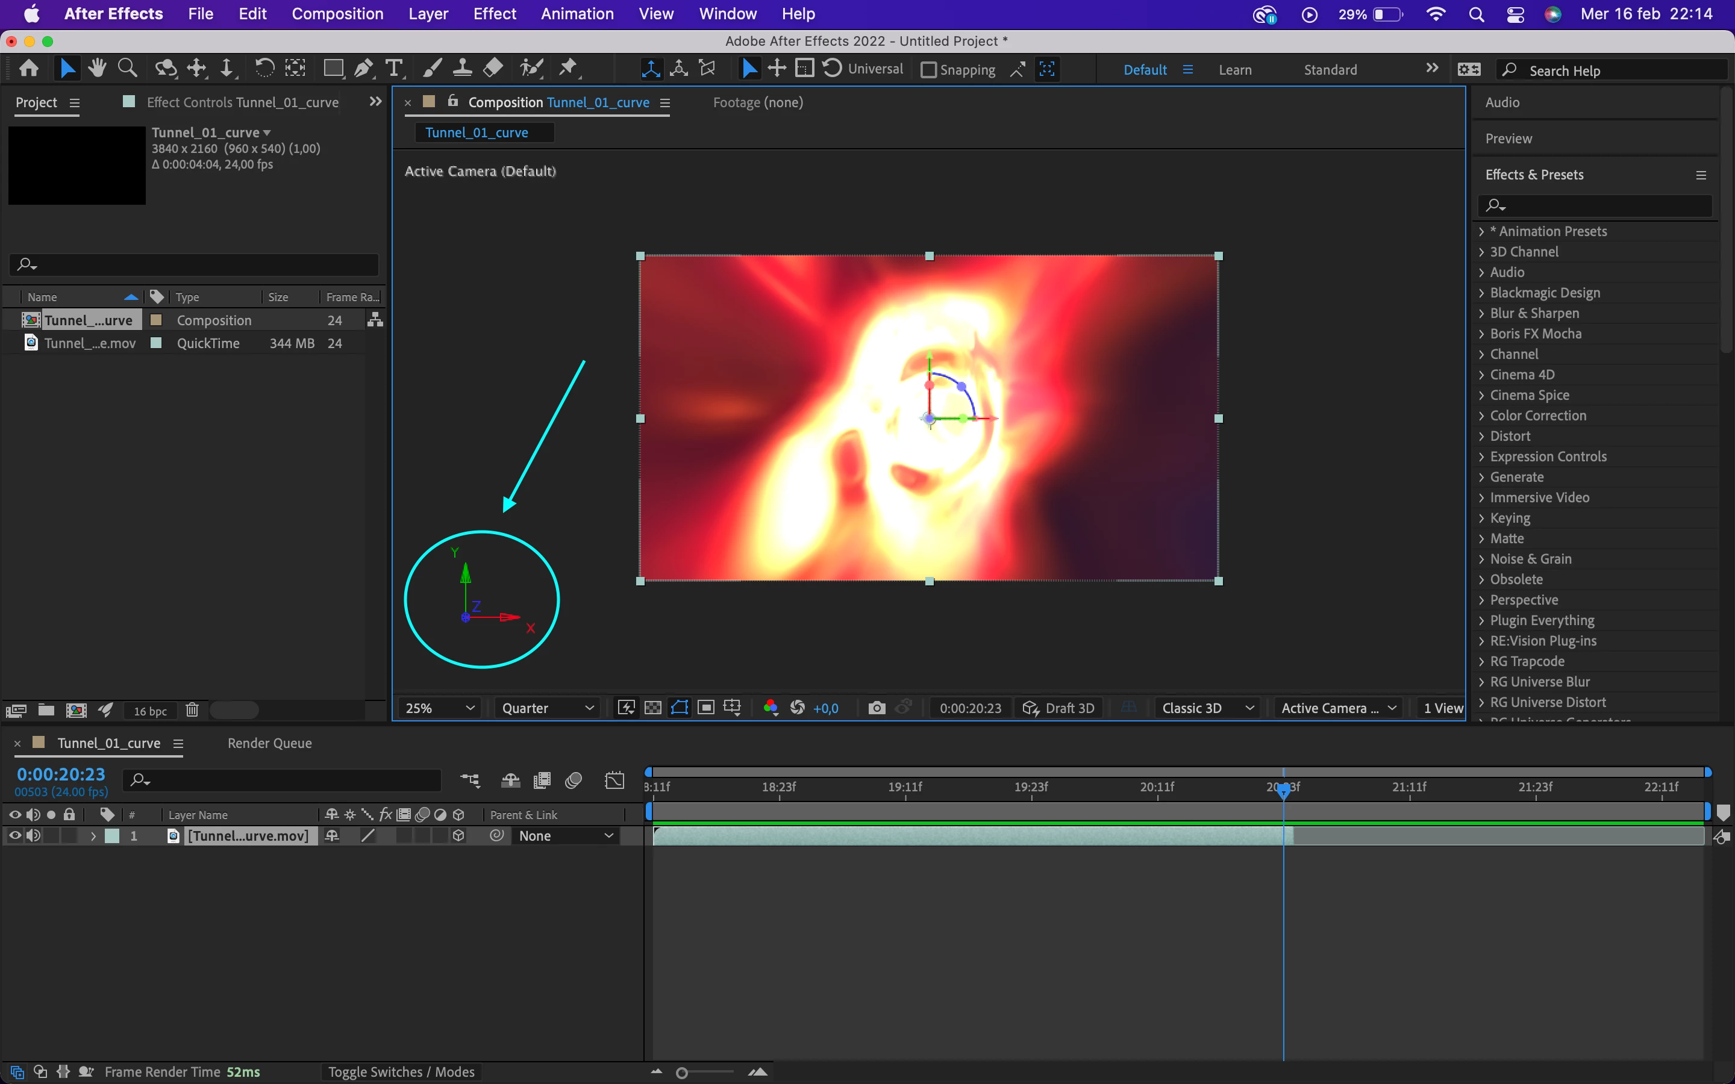The height and width of the screenshot is (1084, 1735).
Task: Select the Type tool
Action: coord(393,68)
